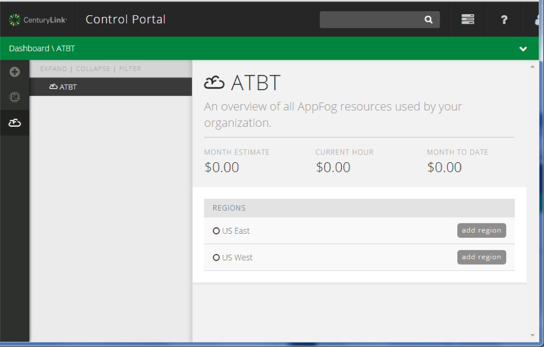Click ATBT in the breadcrumb
The height and width of the screenshot is (347, 544).
point(65,48)
